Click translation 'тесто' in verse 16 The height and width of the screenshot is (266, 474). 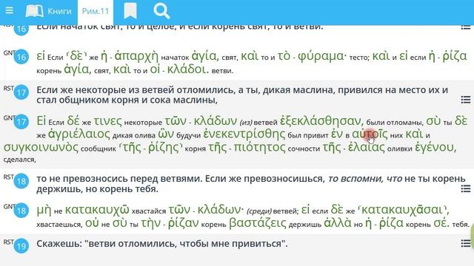(359, 58)
